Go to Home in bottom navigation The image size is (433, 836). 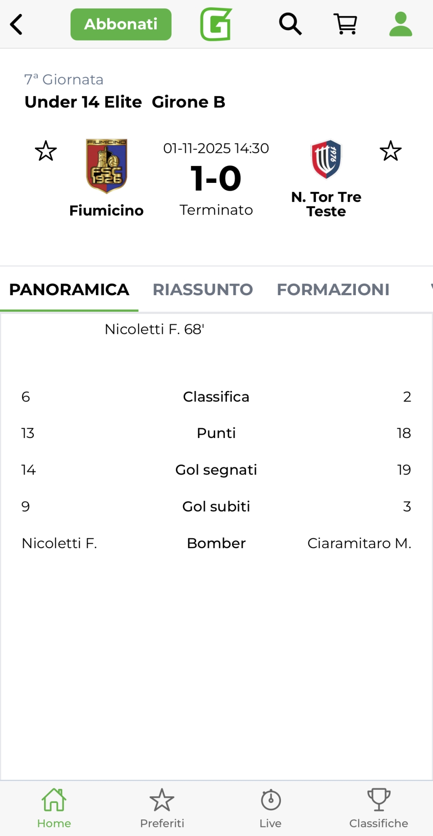click(x=54, y=808)
